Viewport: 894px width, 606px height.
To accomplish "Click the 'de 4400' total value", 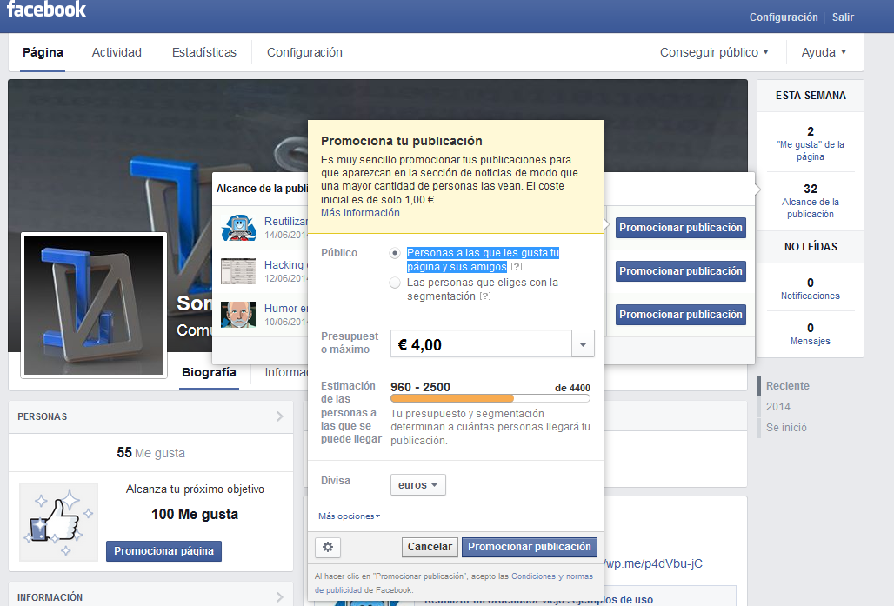I will (572, 389).
